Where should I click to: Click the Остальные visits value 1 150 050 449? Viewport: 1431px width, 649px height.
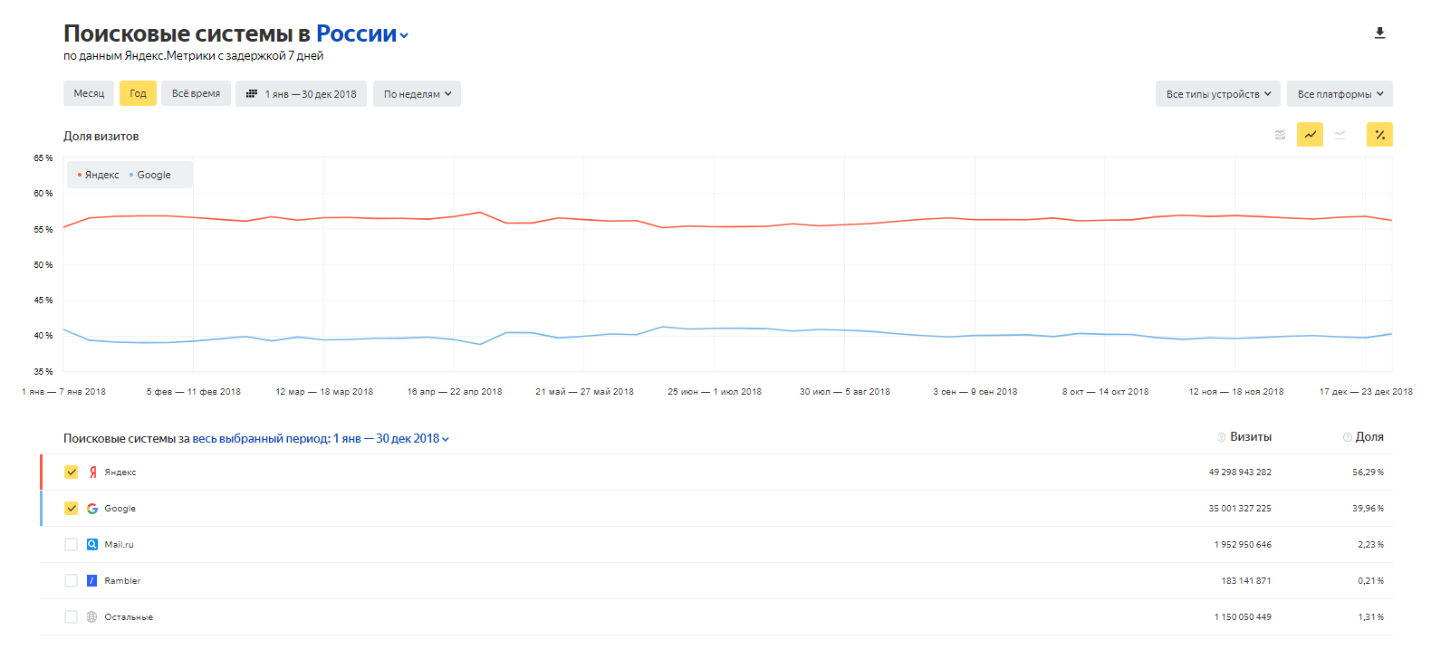[1243, 617]
